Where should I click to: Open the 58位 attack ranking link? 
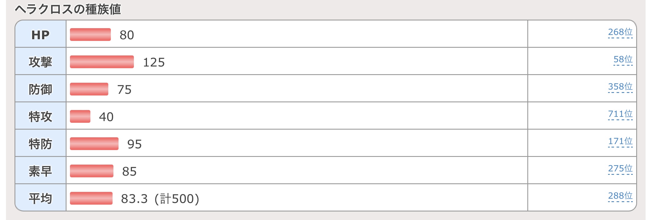click(623, 59)
